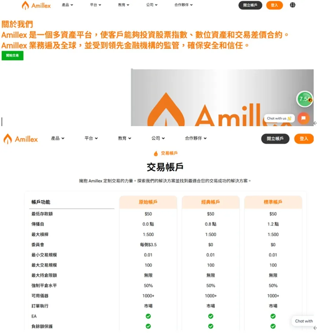Expand 合作夥伴 menu on About-us page
The width and height of the screenshot is (317, 333).
184,5
